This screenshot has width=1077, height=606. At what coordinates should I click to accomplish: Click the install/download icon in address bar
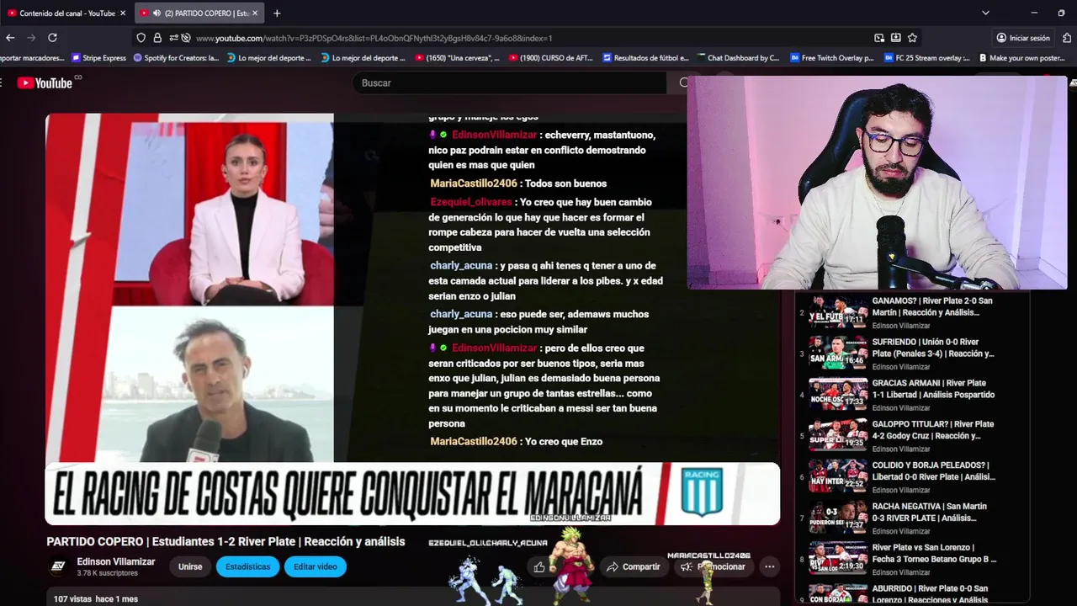896,38
